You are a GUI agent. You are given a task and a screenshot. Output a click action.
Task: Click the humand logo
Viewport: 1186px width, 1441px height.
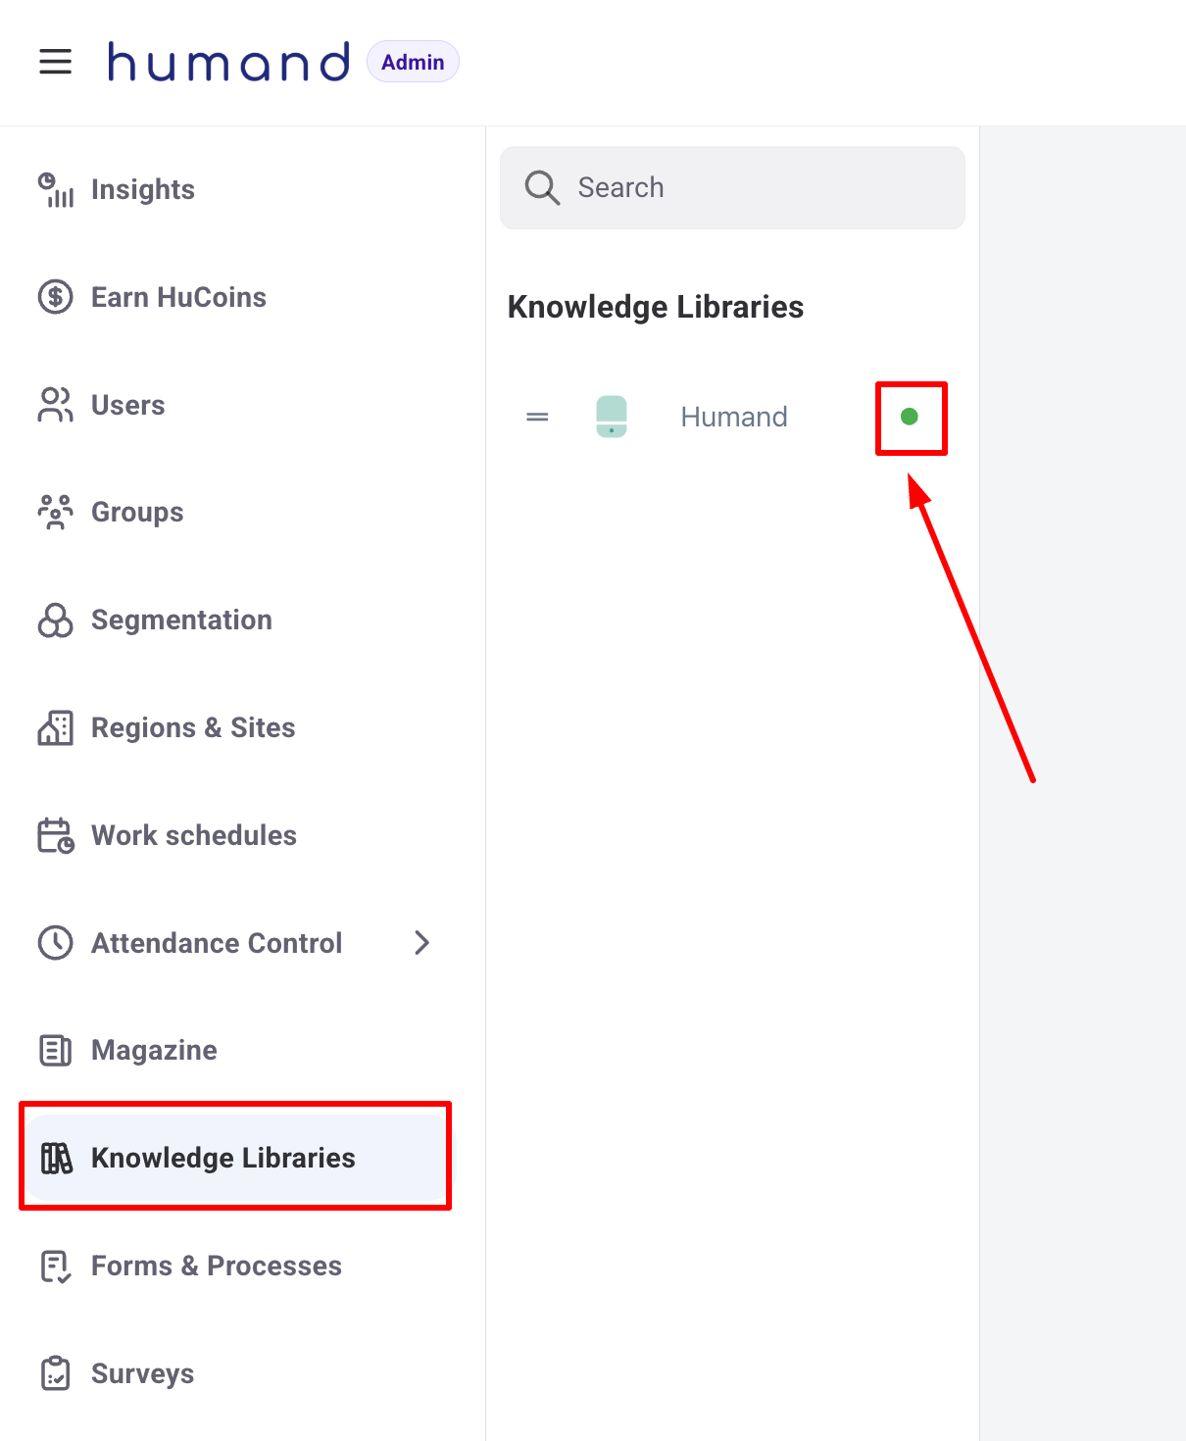pos(228,62)
